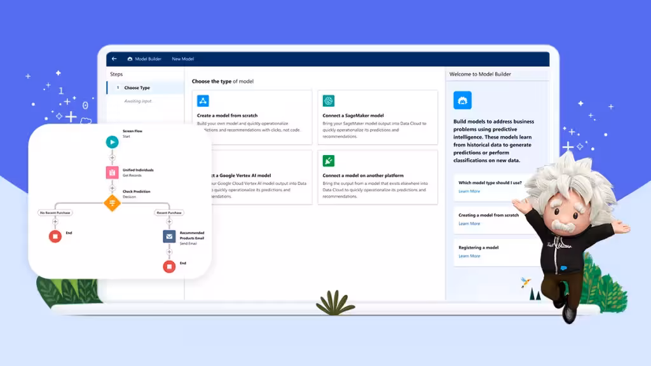Click the Model Builder cloud icon in header
Image resolution: width=651 pixels, height=366 pixels.
130,59
